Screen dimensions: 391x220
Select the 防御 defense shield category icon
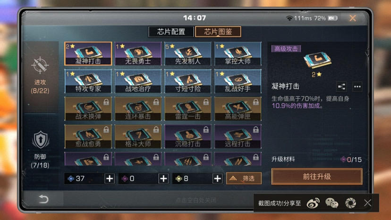pos(41,140)
